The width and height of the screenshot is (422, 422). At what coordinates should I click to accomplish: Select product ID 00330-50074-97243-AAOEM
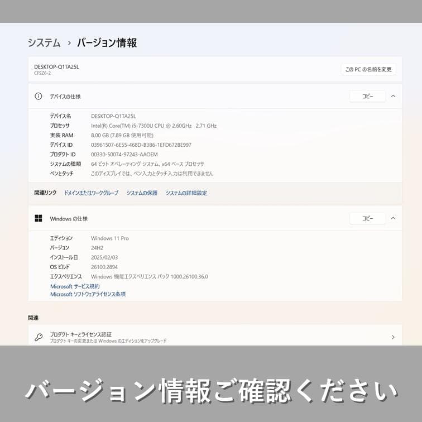[124, 155]
